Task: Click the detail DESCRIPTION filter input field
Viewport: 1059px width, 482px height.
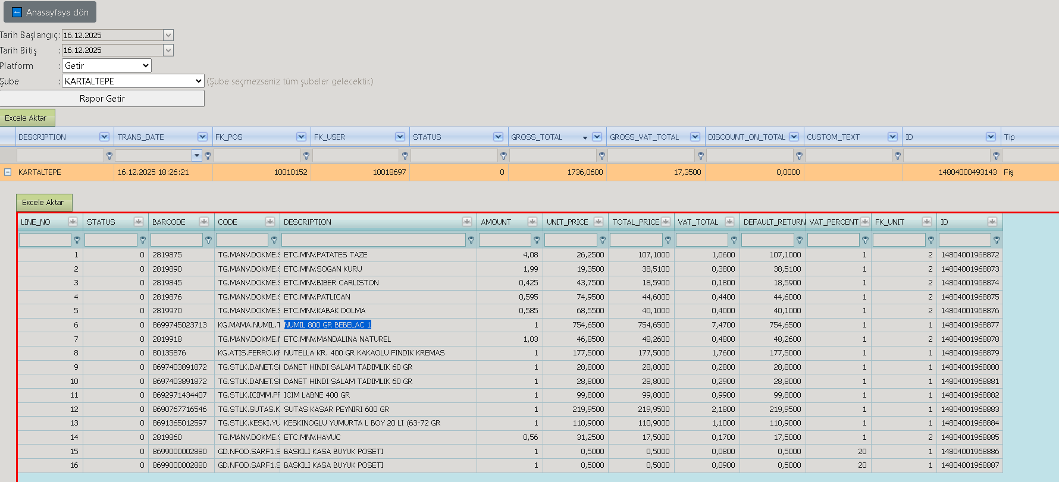Action: point(373,240)
